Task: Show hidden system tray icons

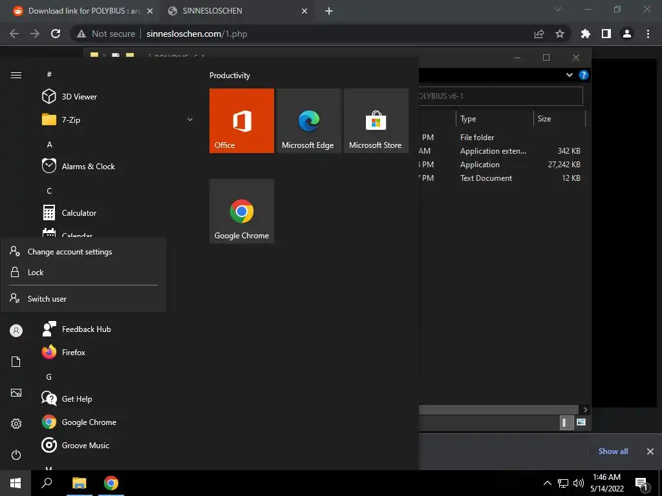Action: [547, 483]
